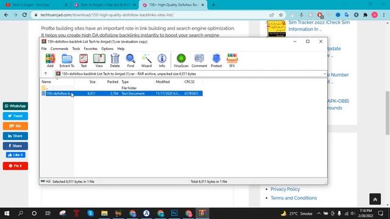Click the SFX toolbar icon

click(232, 60)
